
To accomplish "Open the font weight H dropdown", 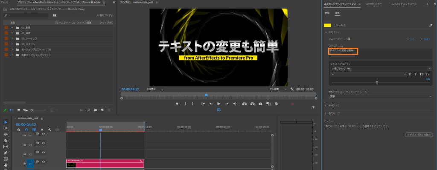I will coord(368,74).
